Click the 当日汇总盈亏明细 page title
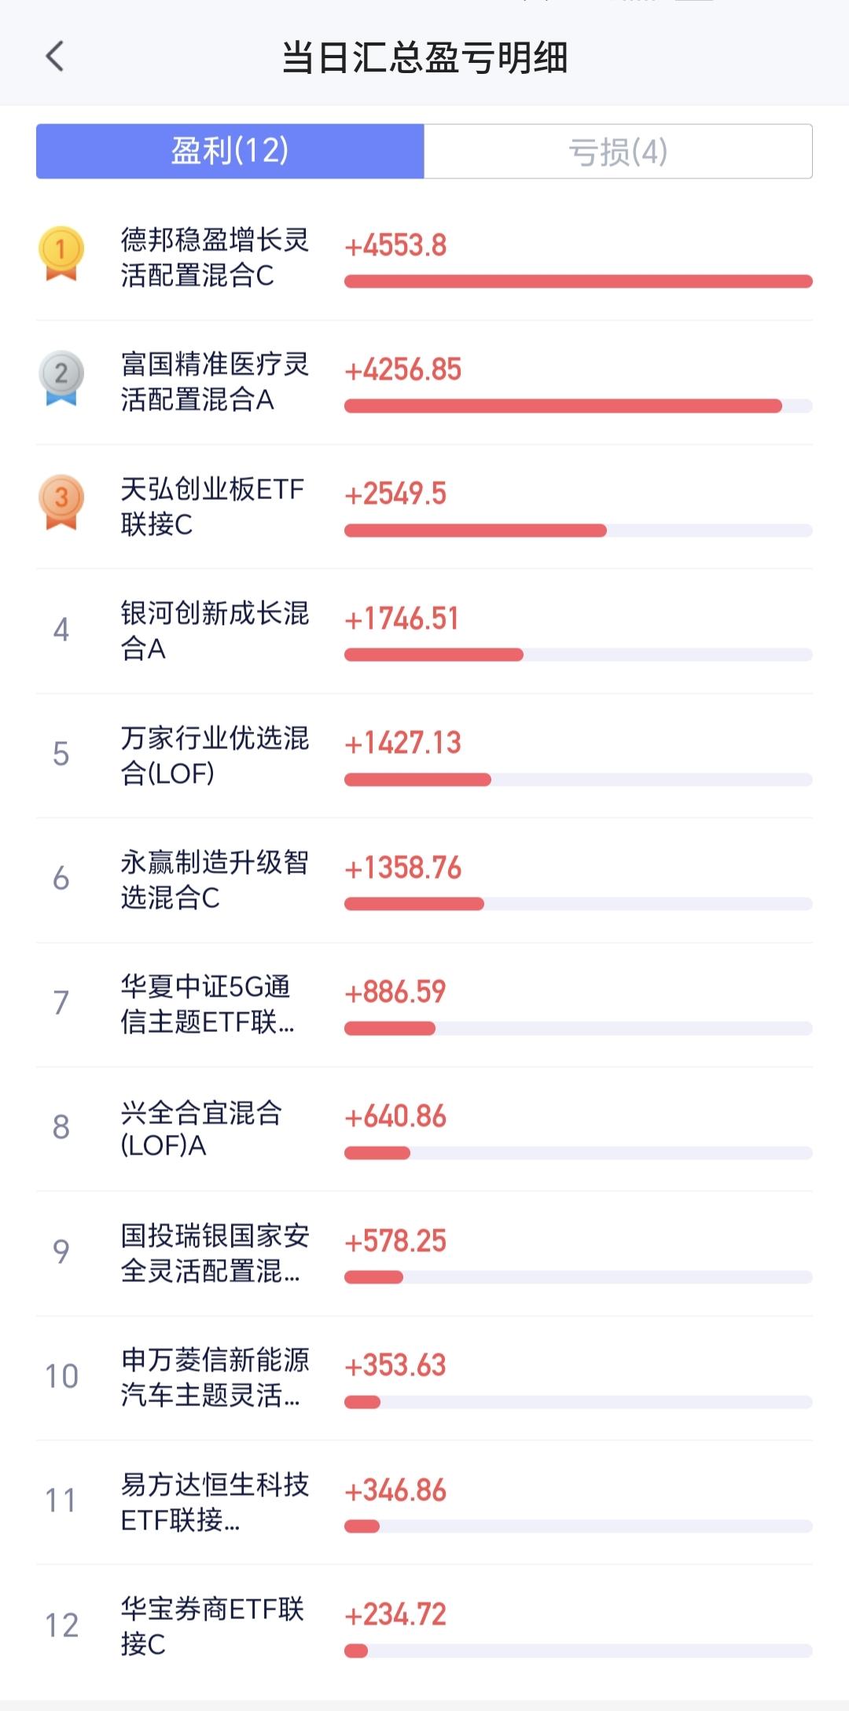Screen dimensions: 849x1711 tap(424, 57)
